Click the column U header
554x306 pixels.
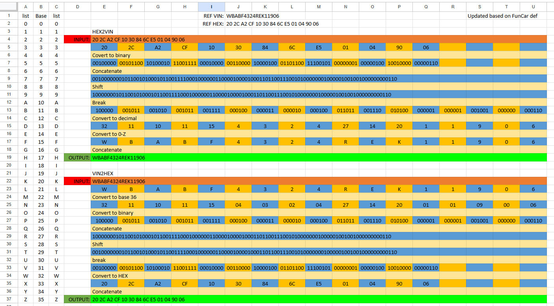(533, 7)
